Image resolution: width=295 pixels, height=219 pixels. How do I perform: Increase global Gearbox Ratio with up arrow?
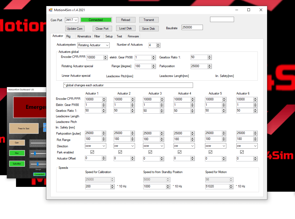click(x=210, y=56)
